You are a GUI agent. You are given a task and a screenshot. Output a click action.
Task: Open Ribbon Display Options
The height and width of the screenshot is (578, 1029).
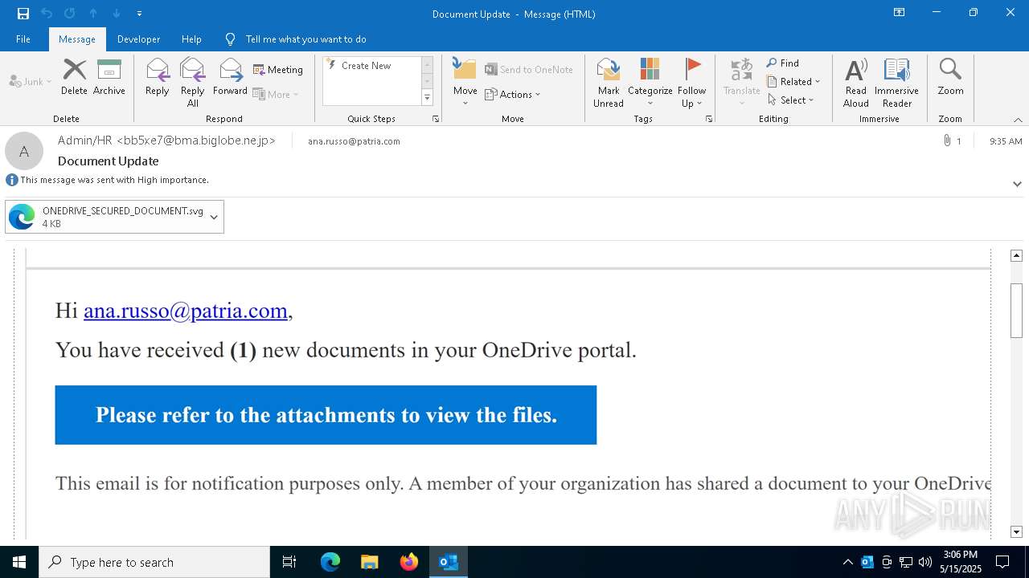click(x=900, y=13)
